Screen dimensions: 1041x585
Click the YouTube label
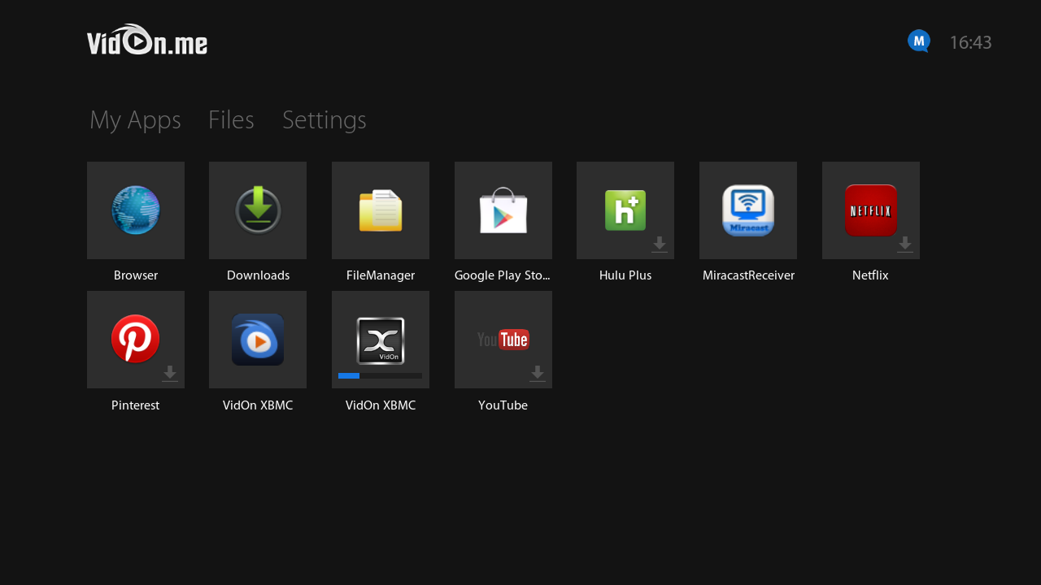click(x=503, y=405)
